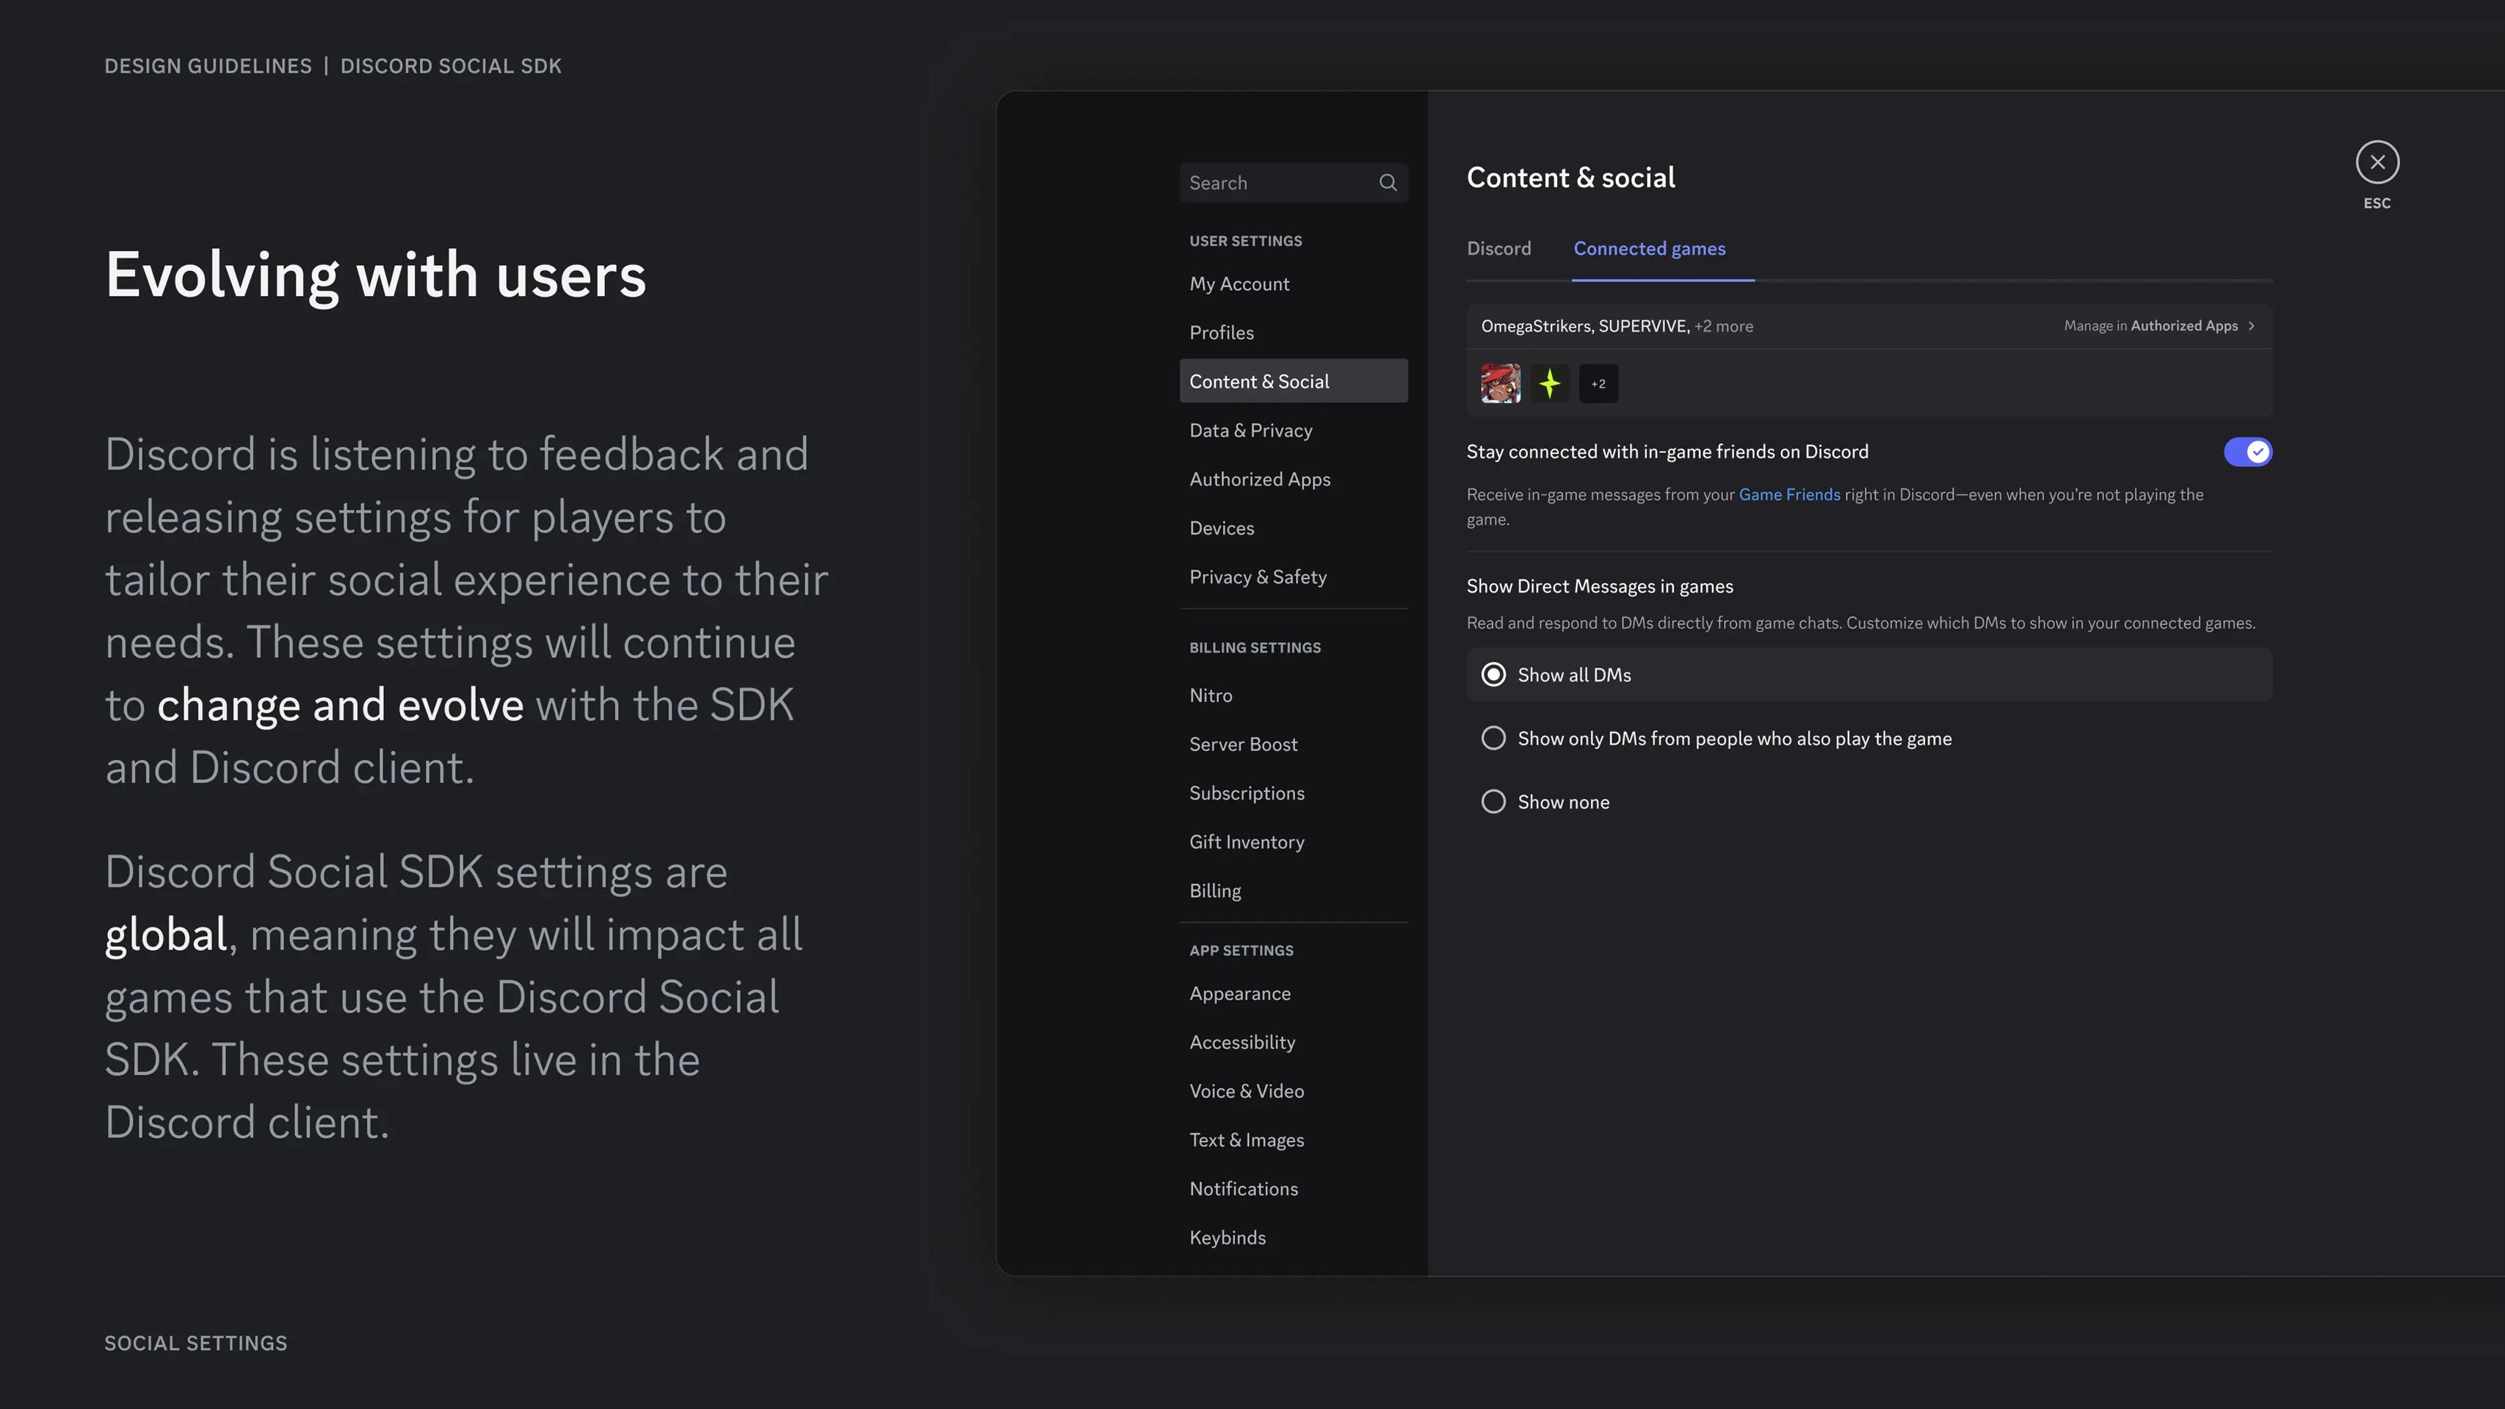The image size is (2505, 1409).
Task: Toggle Stay connected with in-game friends switch
Action: pyautogui.click(x=2247, y=452)
